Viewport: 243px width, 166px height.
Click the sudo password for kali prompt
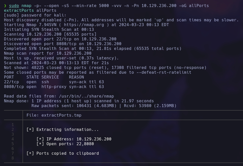[x=35, y=15]
